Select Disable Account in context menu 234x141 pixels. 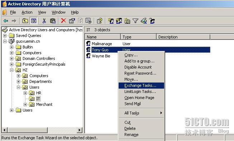141,67
